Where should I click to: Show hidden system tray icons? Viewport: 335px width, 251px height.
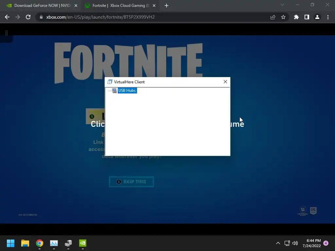[278, 243]
